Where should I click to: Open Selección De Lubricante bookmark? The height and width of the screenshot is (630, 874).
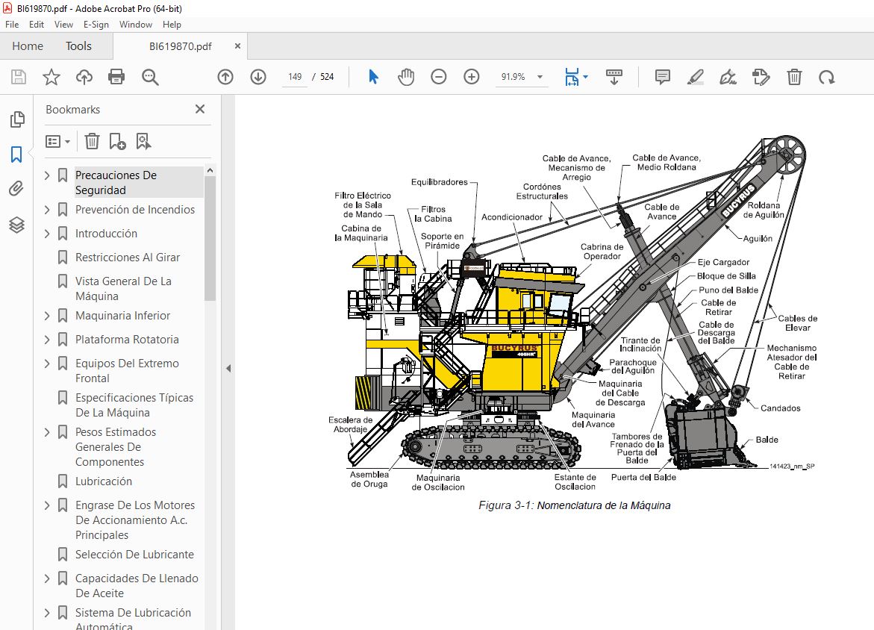pyautogui.click(x=134, y=554)
